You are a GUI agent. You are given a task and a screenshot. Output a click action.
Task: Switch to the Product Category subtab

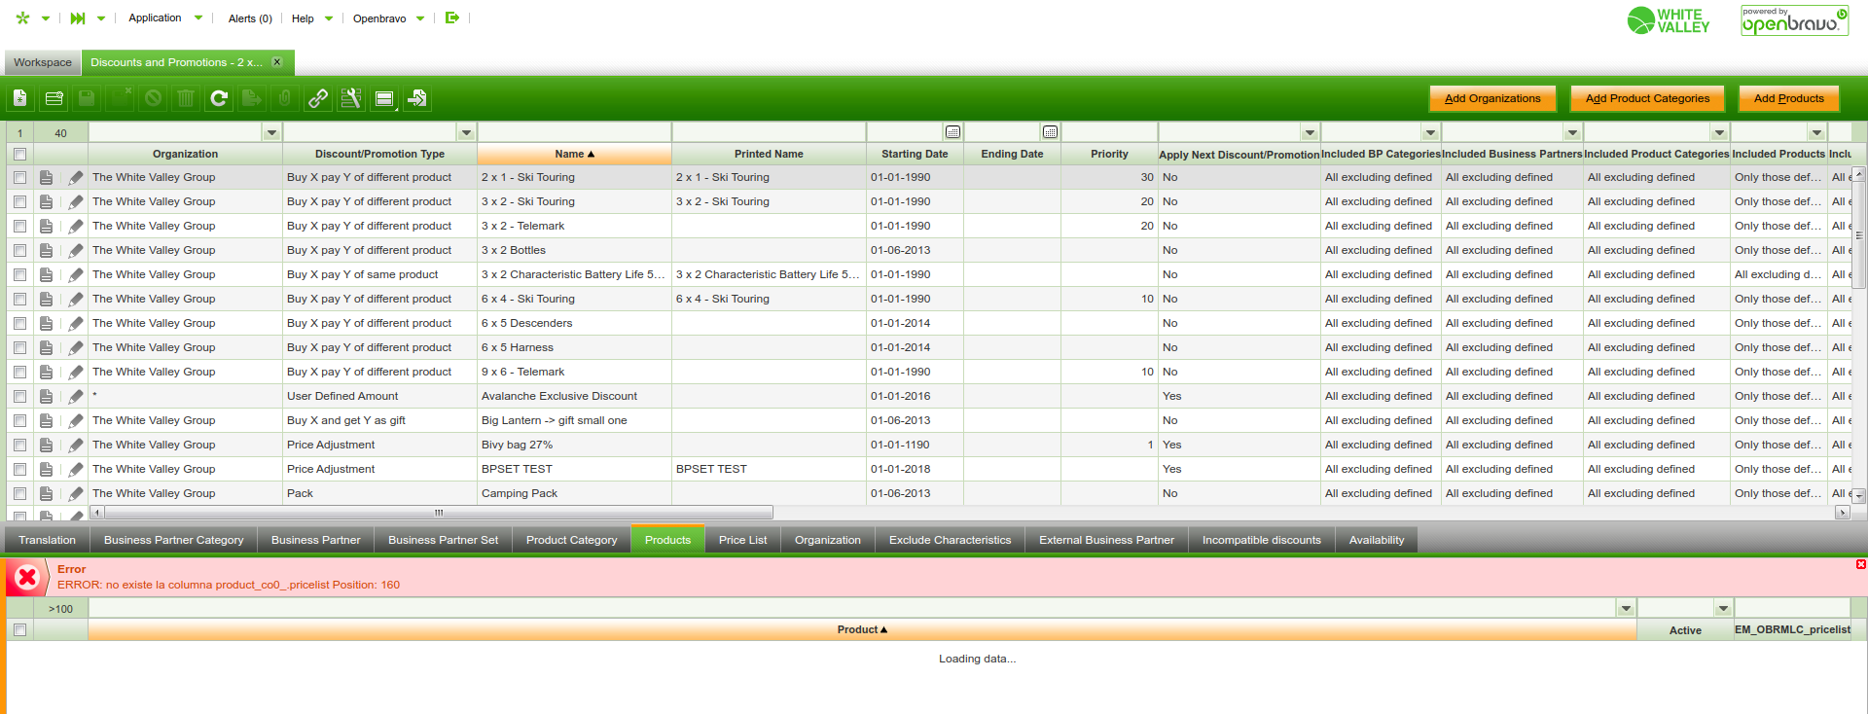[x=572, y=540]
